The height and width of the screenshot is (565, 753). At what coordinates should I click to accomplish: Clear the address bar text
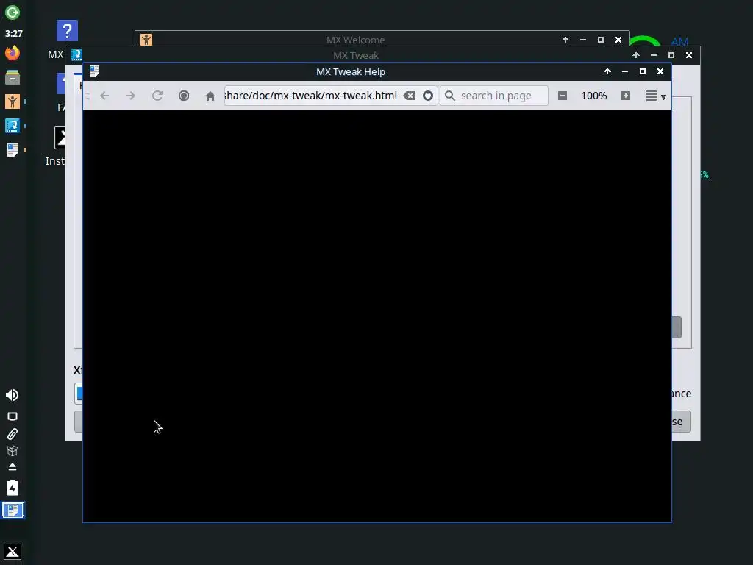click(409, 96)
